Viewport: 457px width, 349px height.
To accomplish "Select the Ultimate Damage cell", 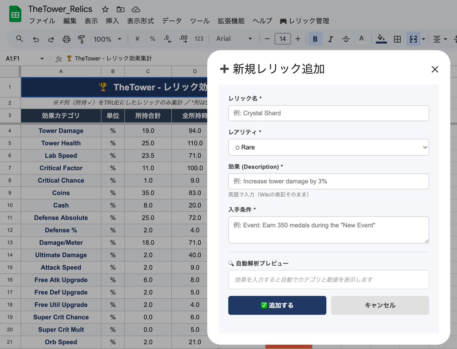I will pyautogui.click(x=61, y=255).
